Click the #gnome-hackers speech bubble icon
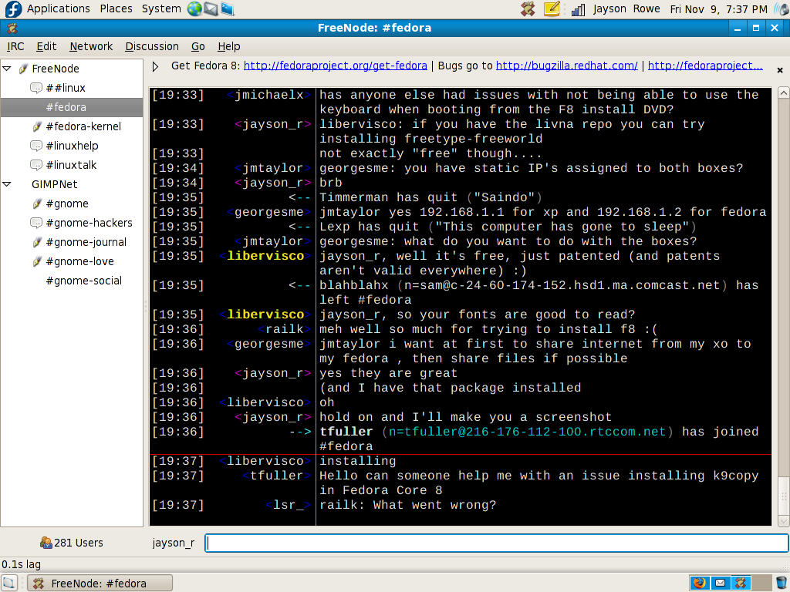Viewport: 790px width, 592px height. 35,223
